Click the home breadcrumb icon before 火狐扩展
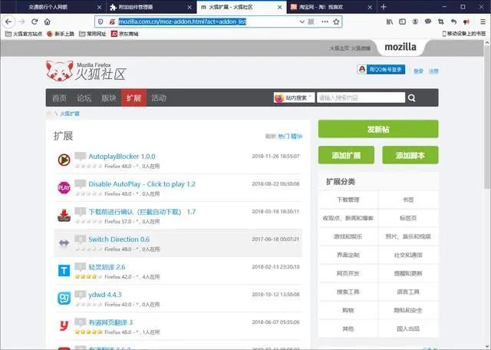Screen dimensions: 491x350 (49, 114)
